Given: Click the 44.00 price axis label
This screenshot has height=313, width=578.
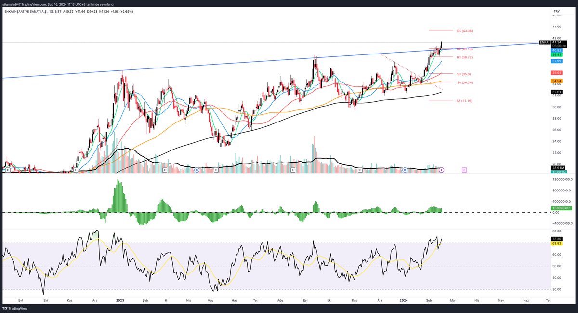Looking at the screenshot, I should [x=557, y=27].
